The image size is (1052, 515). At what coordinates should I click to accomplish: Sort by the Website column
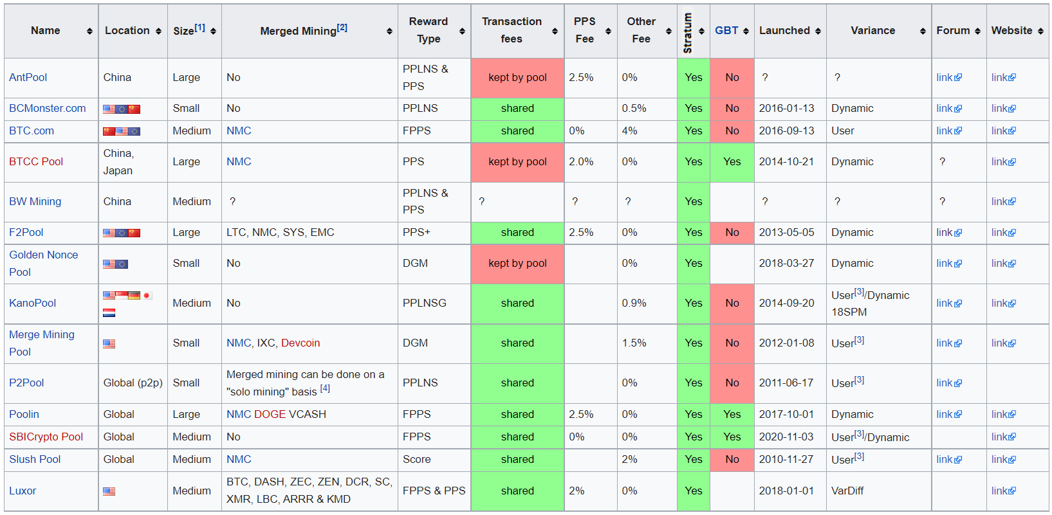click(x=1040, y=31)
